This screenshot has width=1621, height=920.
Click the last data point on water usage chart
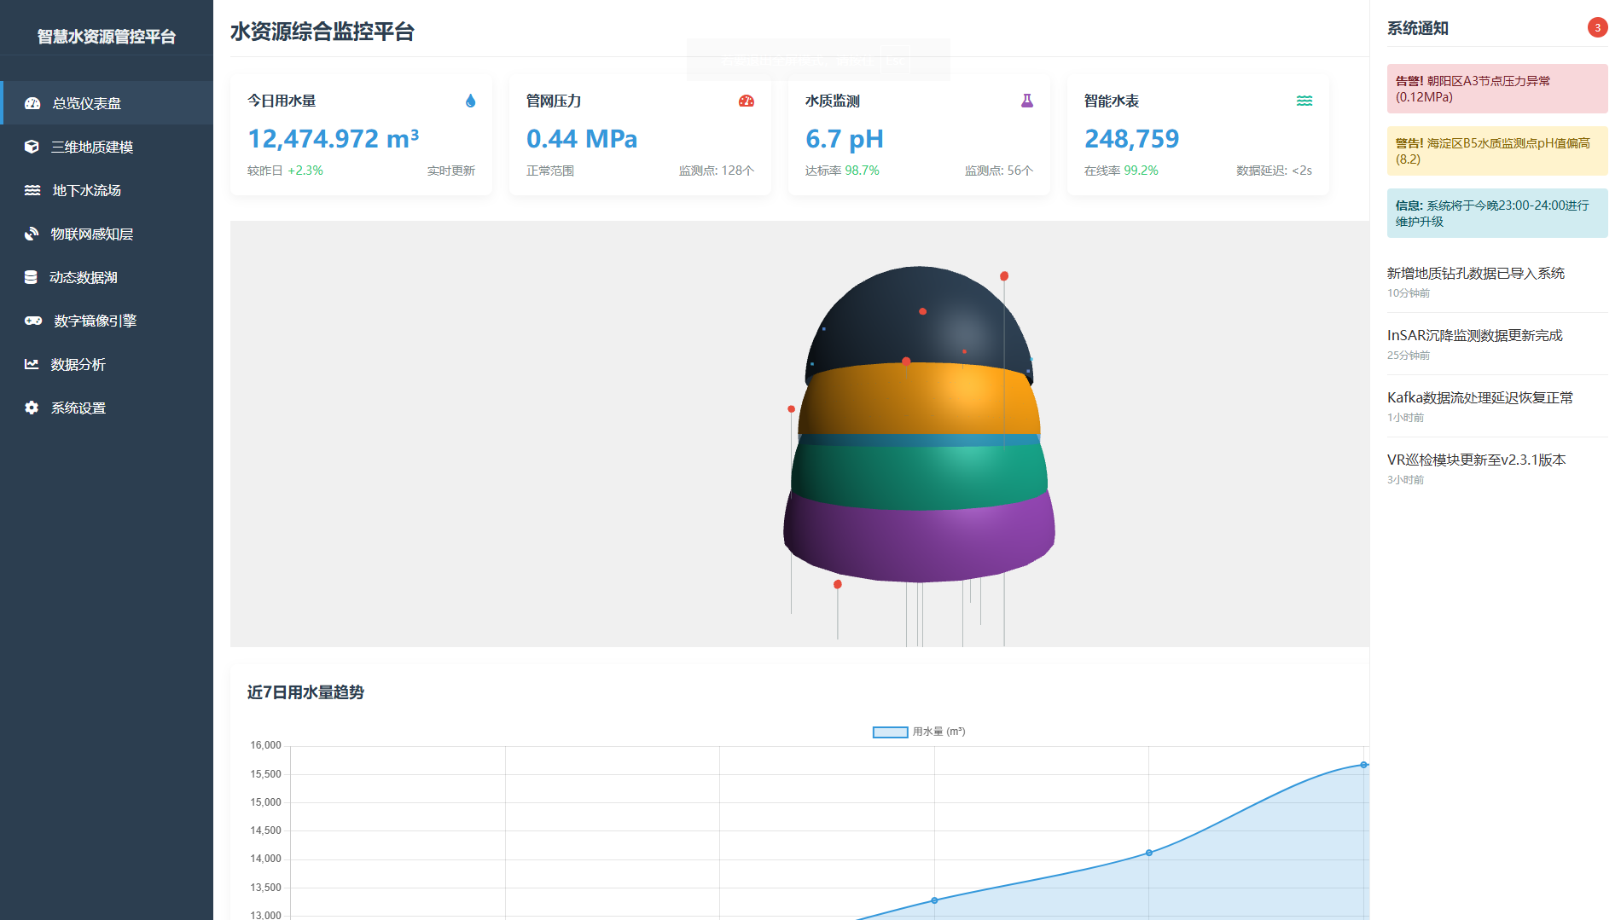click(x=1363, y=765)
